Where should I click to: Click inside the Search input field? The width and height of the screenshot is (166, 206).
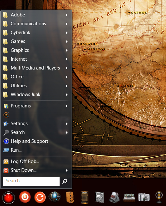pyautogui.click(x=31, y=181)
